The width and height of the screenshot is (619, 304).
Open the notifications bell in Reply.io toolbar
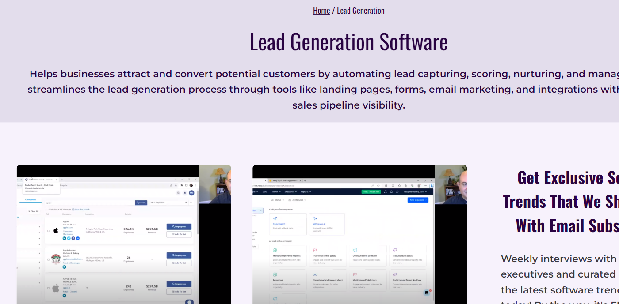(391, 191)
